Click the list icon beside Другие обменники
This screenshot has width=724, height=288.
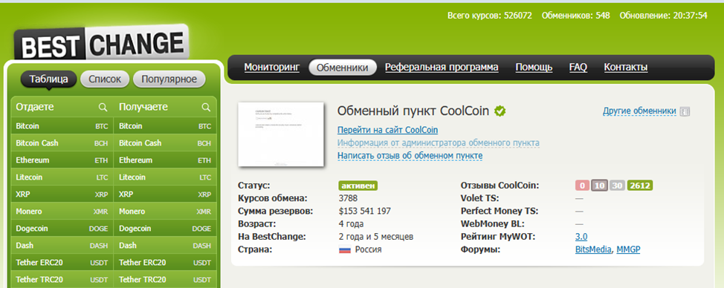click(685, 111)
